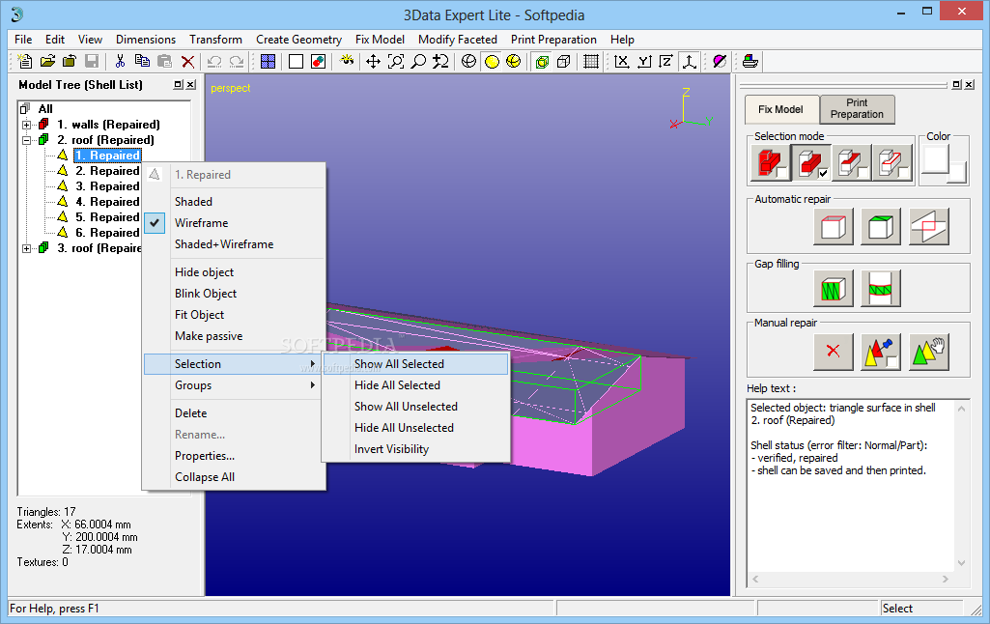Expand the 3. roof tree node
The height and width of the screenshot is (624, 990).
point(26,248)
